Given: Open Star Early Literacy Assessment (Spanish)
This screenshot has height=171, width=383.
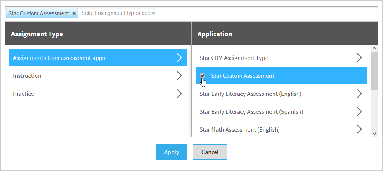Looking at the screenshot, I should (281, 112).
